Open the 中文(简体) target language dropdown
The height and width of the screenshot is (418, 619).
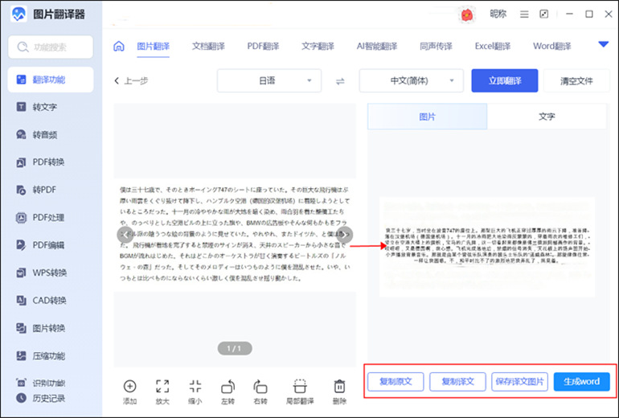pos(412,81)
